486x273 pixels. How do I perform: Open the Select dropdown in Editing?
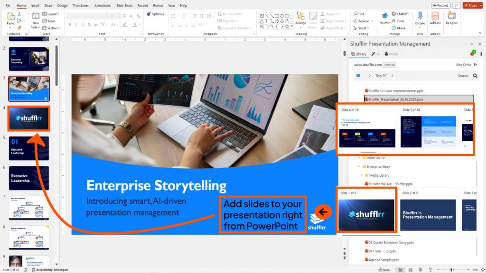pos(361,28)
